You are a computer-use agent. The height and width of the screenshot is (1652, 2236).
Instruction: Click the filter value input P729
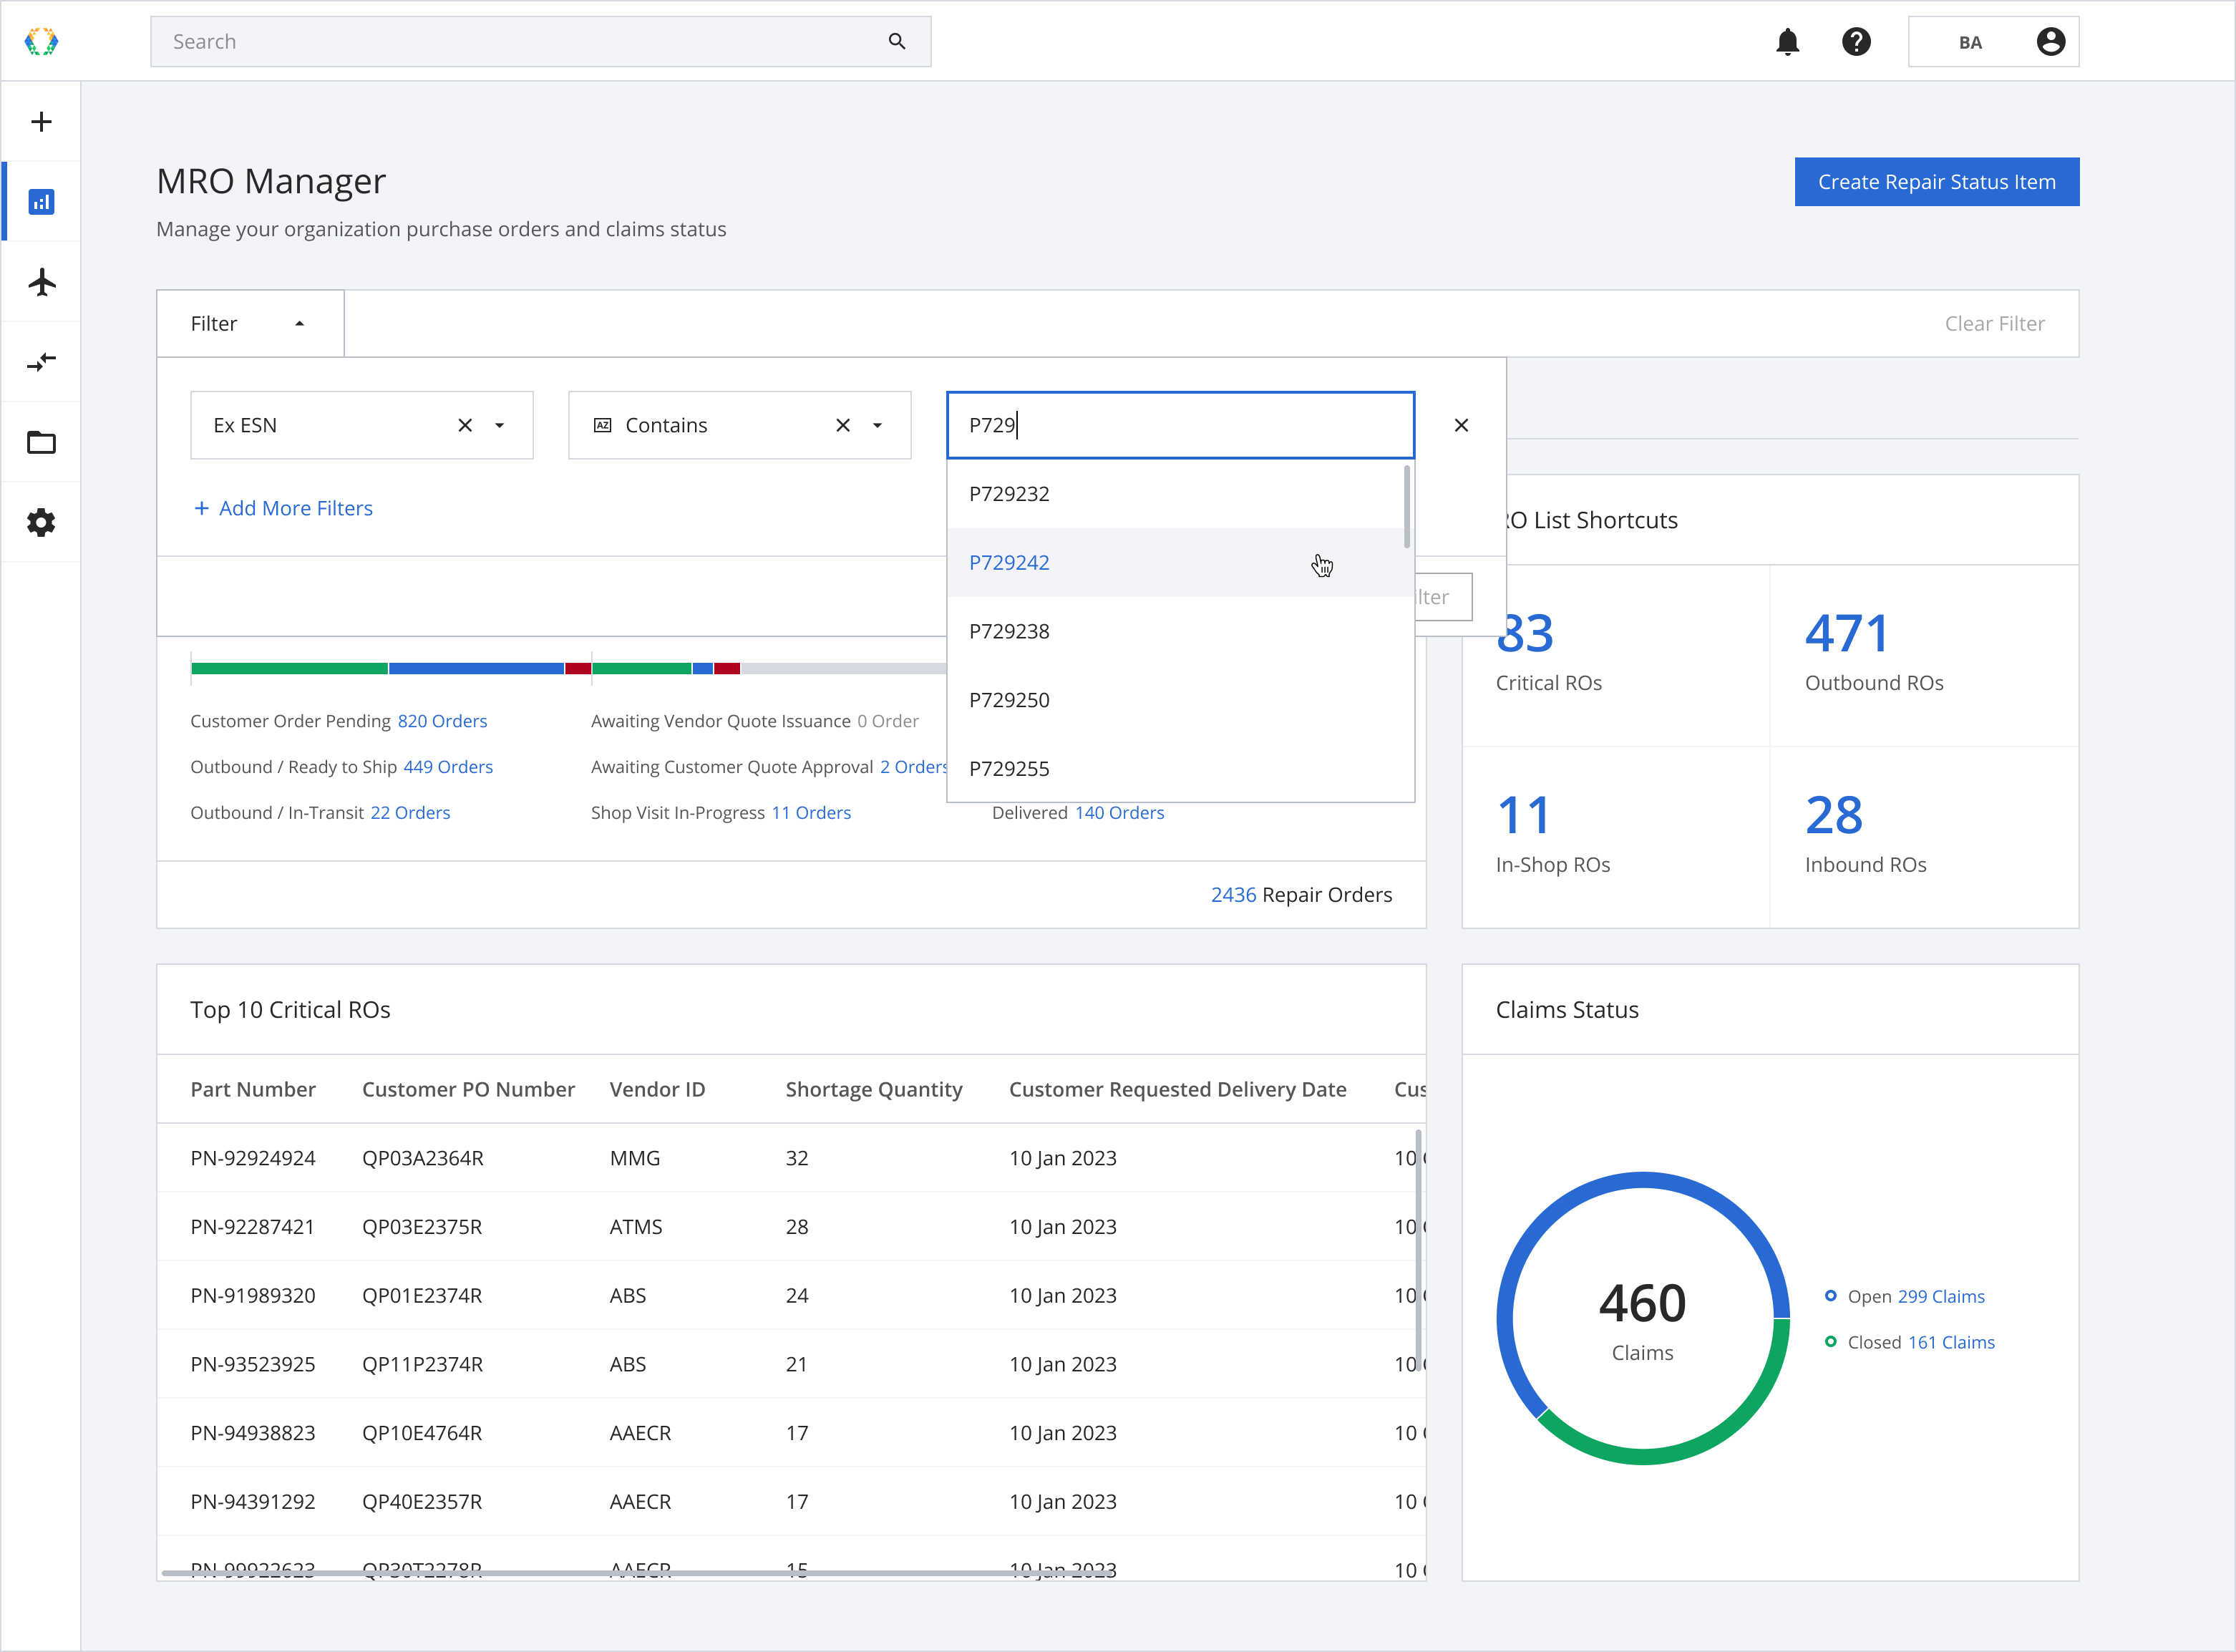1180,425
